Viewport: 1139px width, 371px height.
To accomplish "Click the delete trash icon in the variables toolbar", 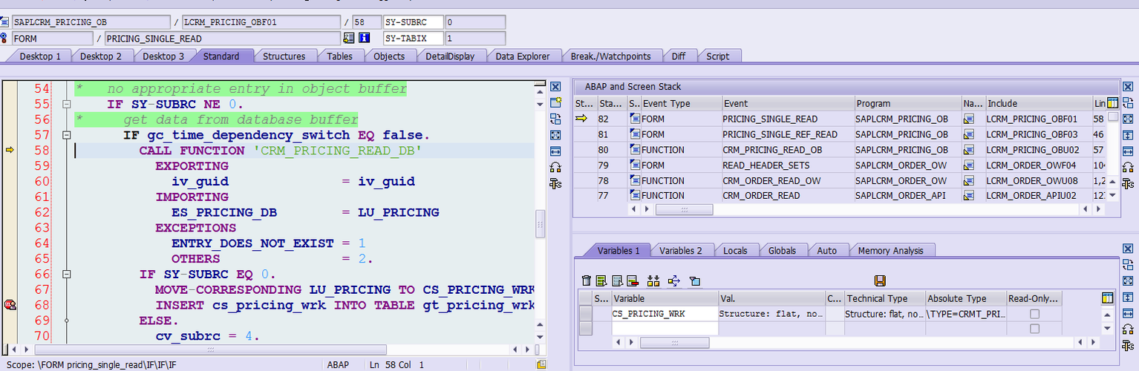I will pos(587,280).
